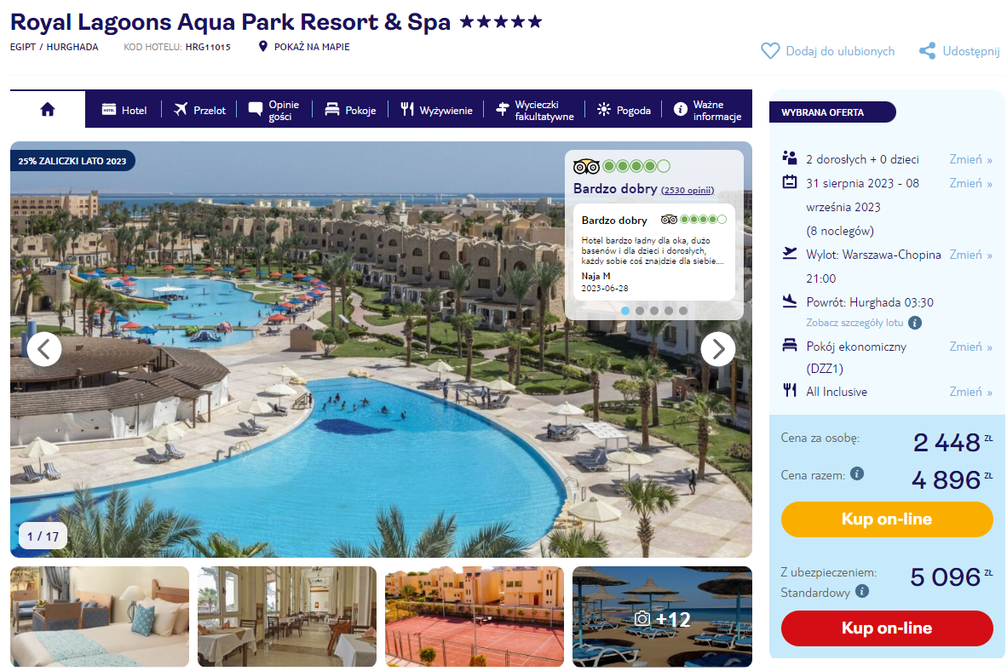This screenshot has width=1007, height=671.
Task: Open info icon beside Standardowy insurance
Action: 862,591
